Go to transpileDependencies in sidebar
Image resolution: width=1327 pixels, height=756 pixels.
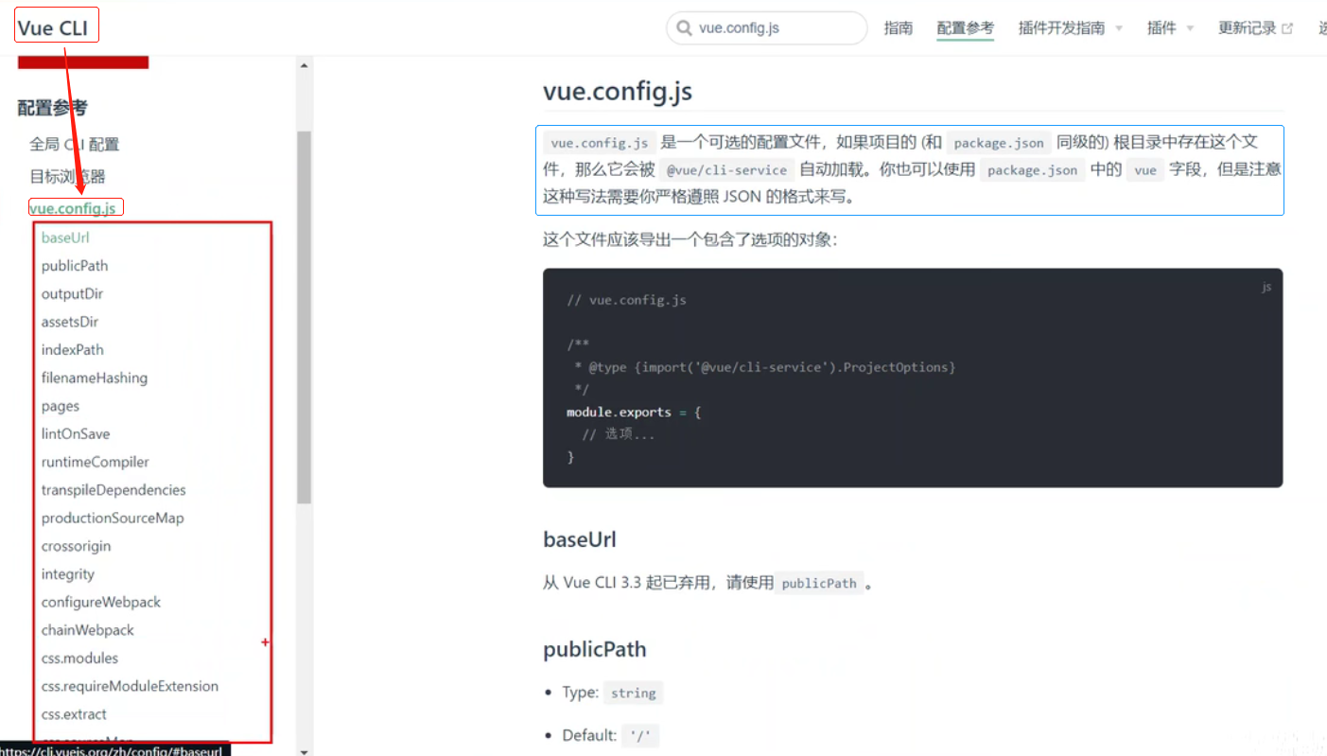click(113, 490)
